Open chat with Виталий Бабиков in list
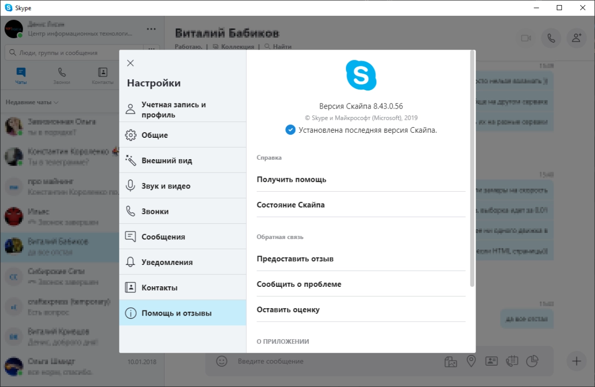Screen dimensions: 595x387 59,247
